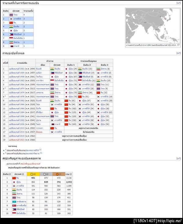
Task: Open the โตเกียว city link
Action: pyautogui.click(x=39, y=77)
